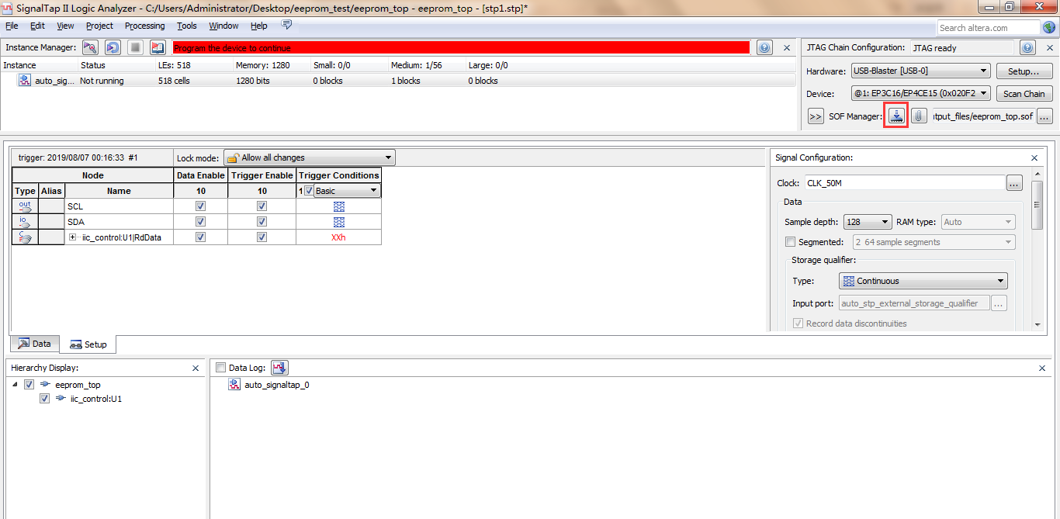Toggle Trigger Enable checkbox for SCL
Screen dimensions: 1060x519
(x=262, y=206)
